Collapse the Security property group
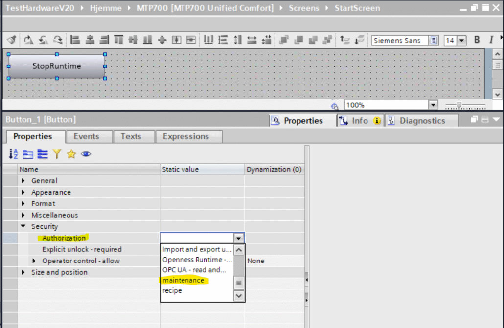504x328 pixels. tap(23, 227)
